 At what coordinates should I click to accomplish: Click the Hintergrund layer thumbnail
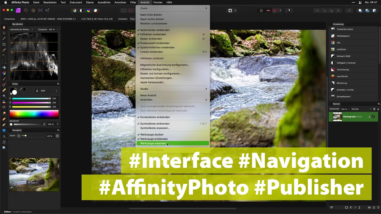point(337,117)
